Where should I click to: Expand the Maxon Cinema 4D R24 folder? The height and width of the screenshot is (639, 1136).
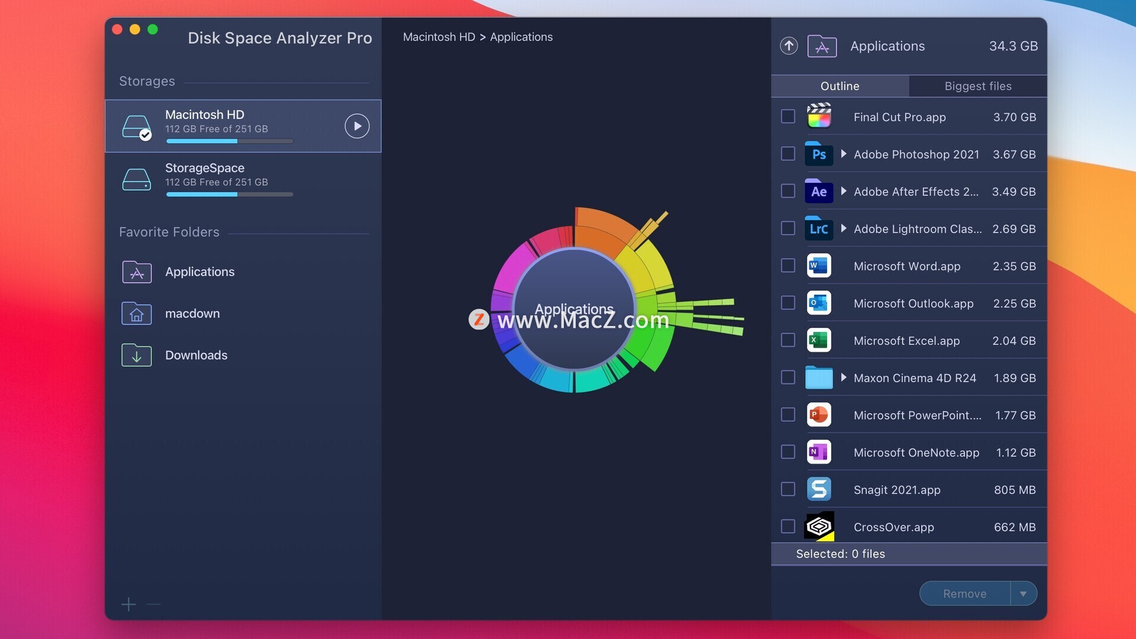point(844,377)
